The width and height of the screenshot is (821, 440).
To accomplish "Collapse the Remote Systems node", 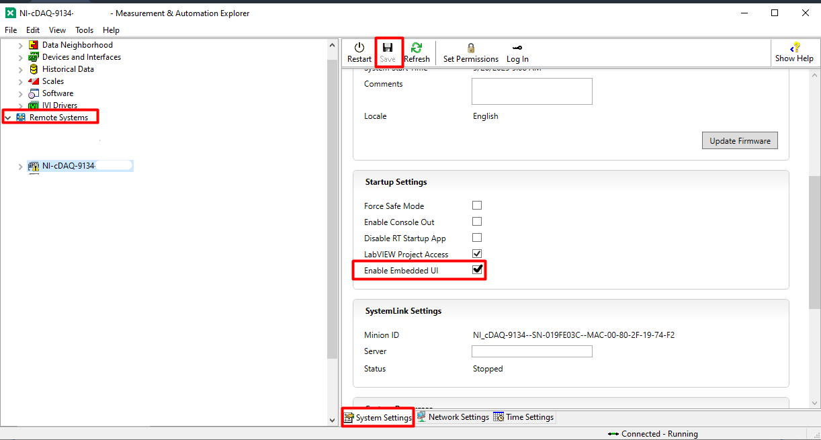I will pyautogui.click(x=8, y=118).
